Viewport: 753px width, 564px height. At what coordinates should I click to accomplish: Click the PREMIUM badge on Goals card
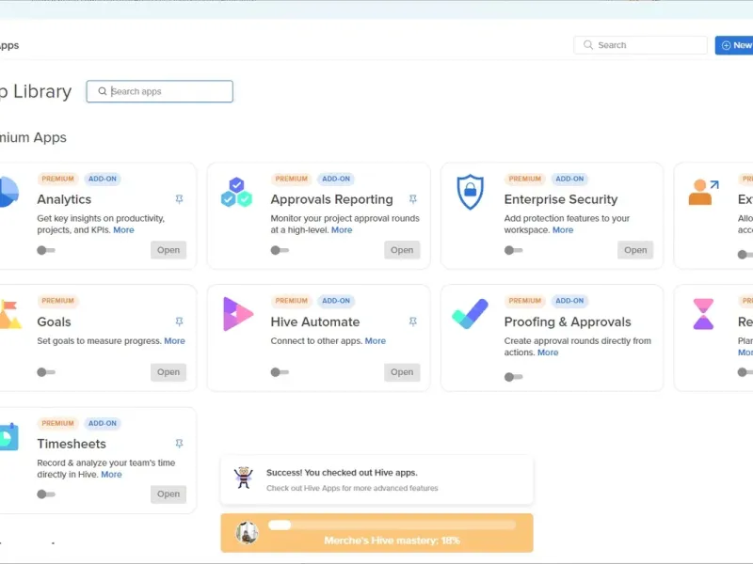point(57,301)
